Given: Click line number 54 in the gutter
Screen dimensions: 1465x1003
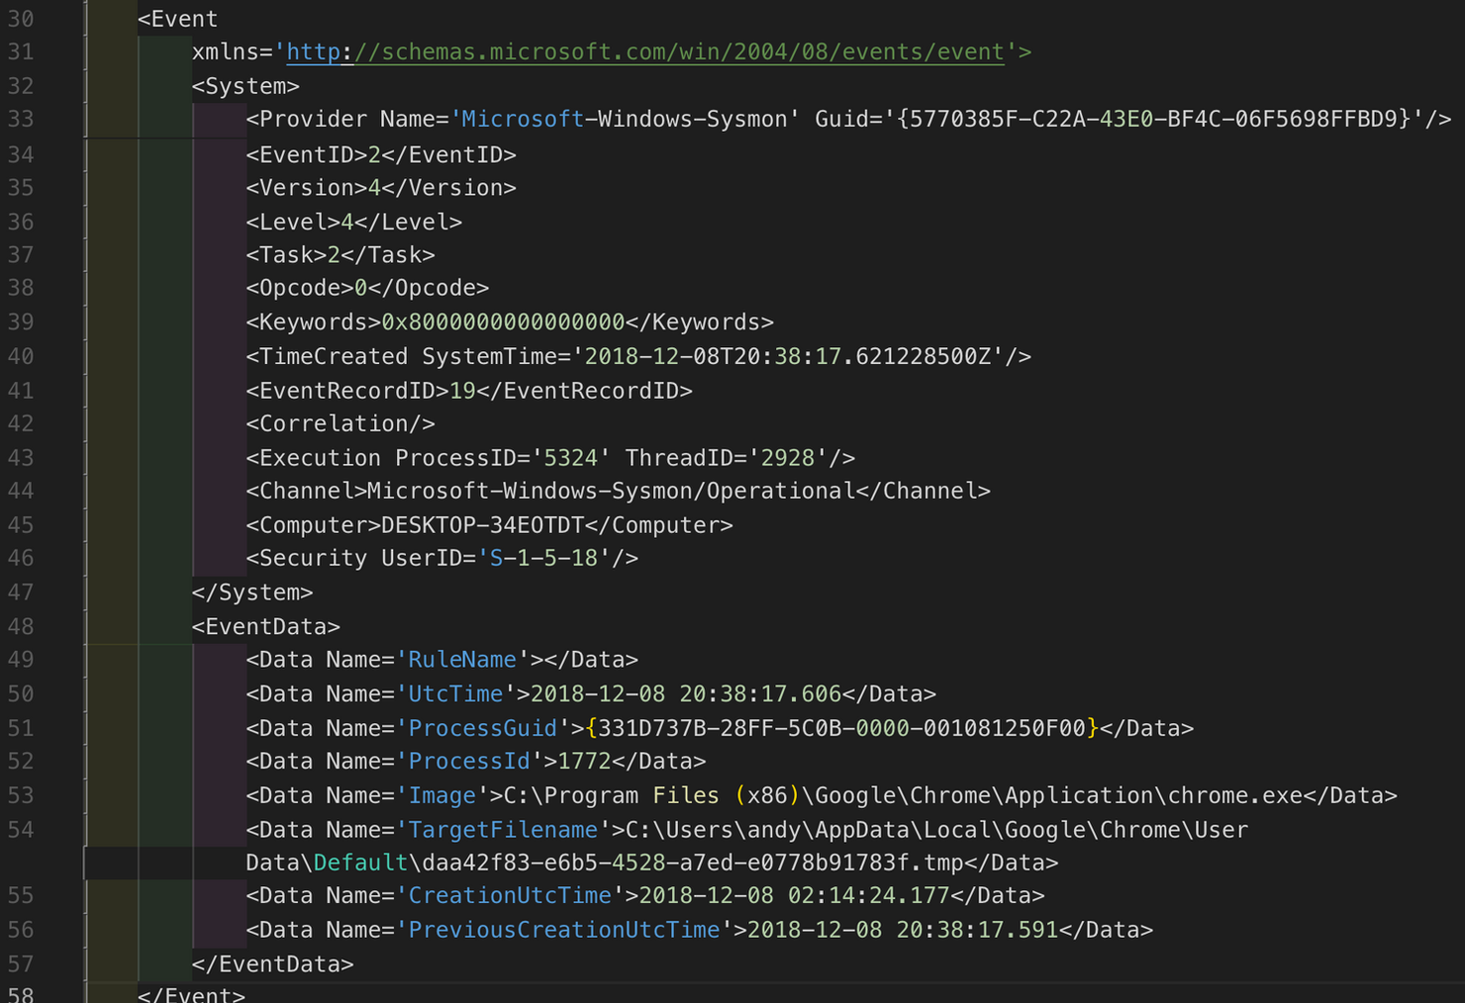Looking at the screenshot, I should [x=21, y=830].
